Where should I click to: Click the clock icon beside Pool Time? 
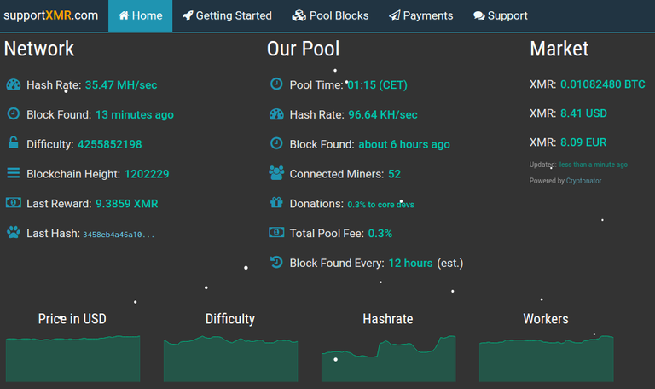[276, 84]
